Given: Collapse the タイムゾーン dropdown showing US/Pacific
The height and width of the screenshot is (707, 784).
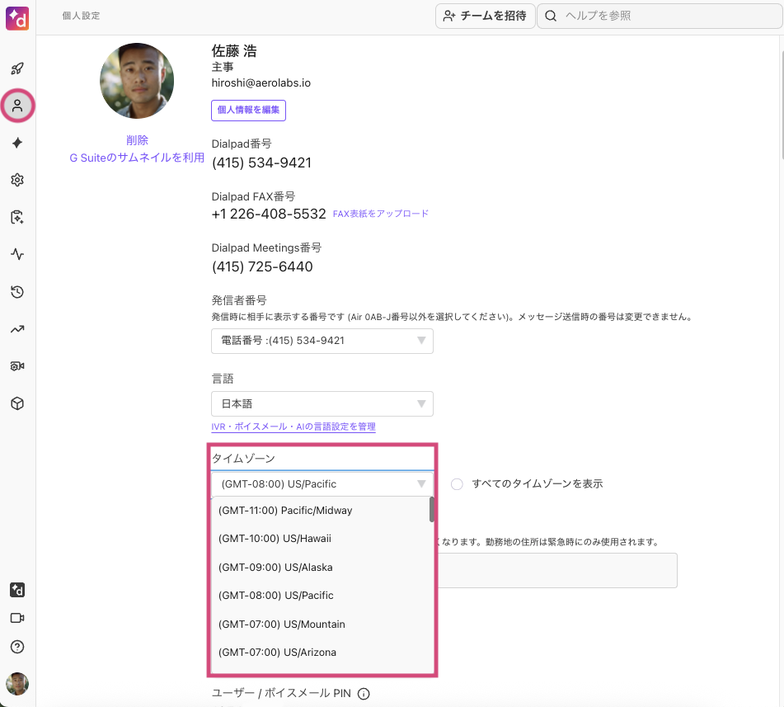Looking at the screenshot, I should tap(322, 484).
